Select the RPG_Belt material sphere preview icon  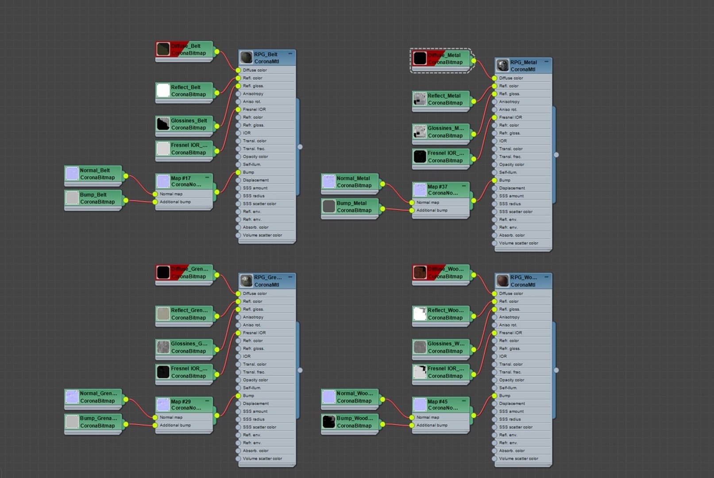point(246,58)
